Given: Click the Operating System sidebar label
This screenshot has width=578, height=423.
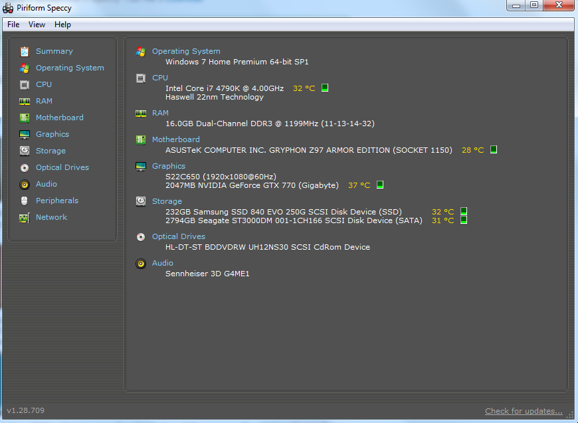Looking at the screenshot, I should pos(70,68).
